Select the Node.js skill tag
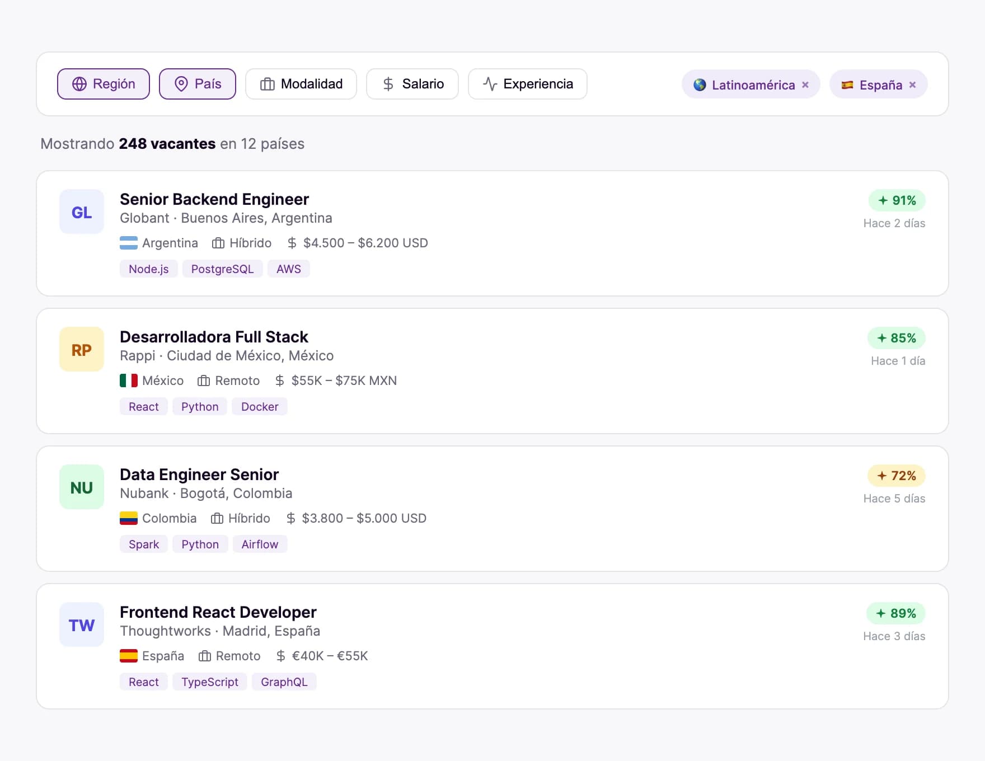Viewport: 985px width, 761px height. (149, 269)
